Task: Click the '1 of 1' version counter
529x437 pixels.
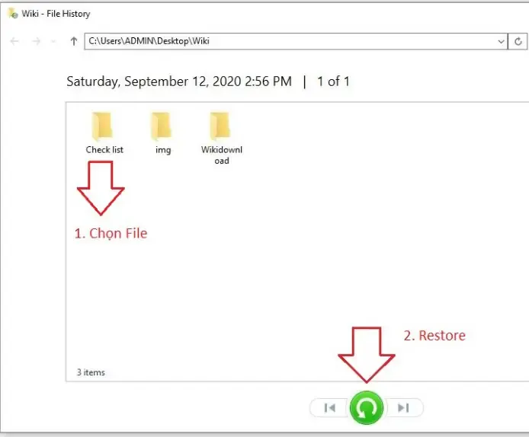Action: [x=333, y=81]
